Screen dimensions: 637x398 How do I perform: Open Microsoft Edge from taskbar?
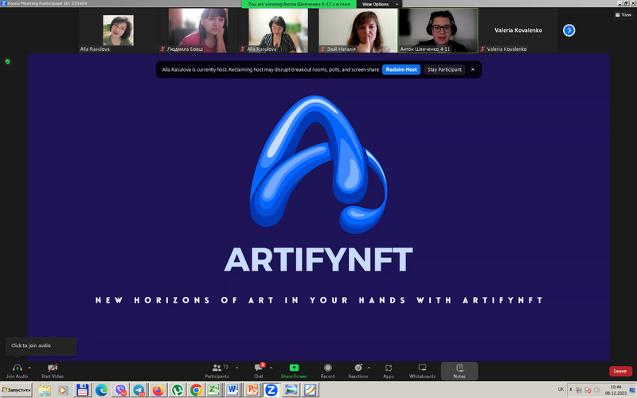point(101,390)
